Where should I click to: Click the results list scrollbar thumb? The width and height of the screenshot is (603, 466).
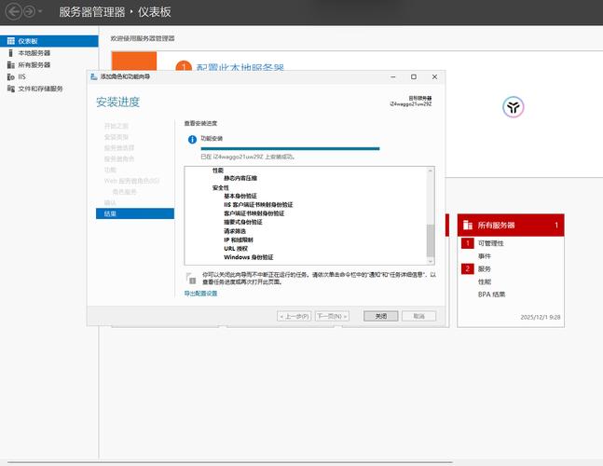pyautogui.click(x=431, y=240)
